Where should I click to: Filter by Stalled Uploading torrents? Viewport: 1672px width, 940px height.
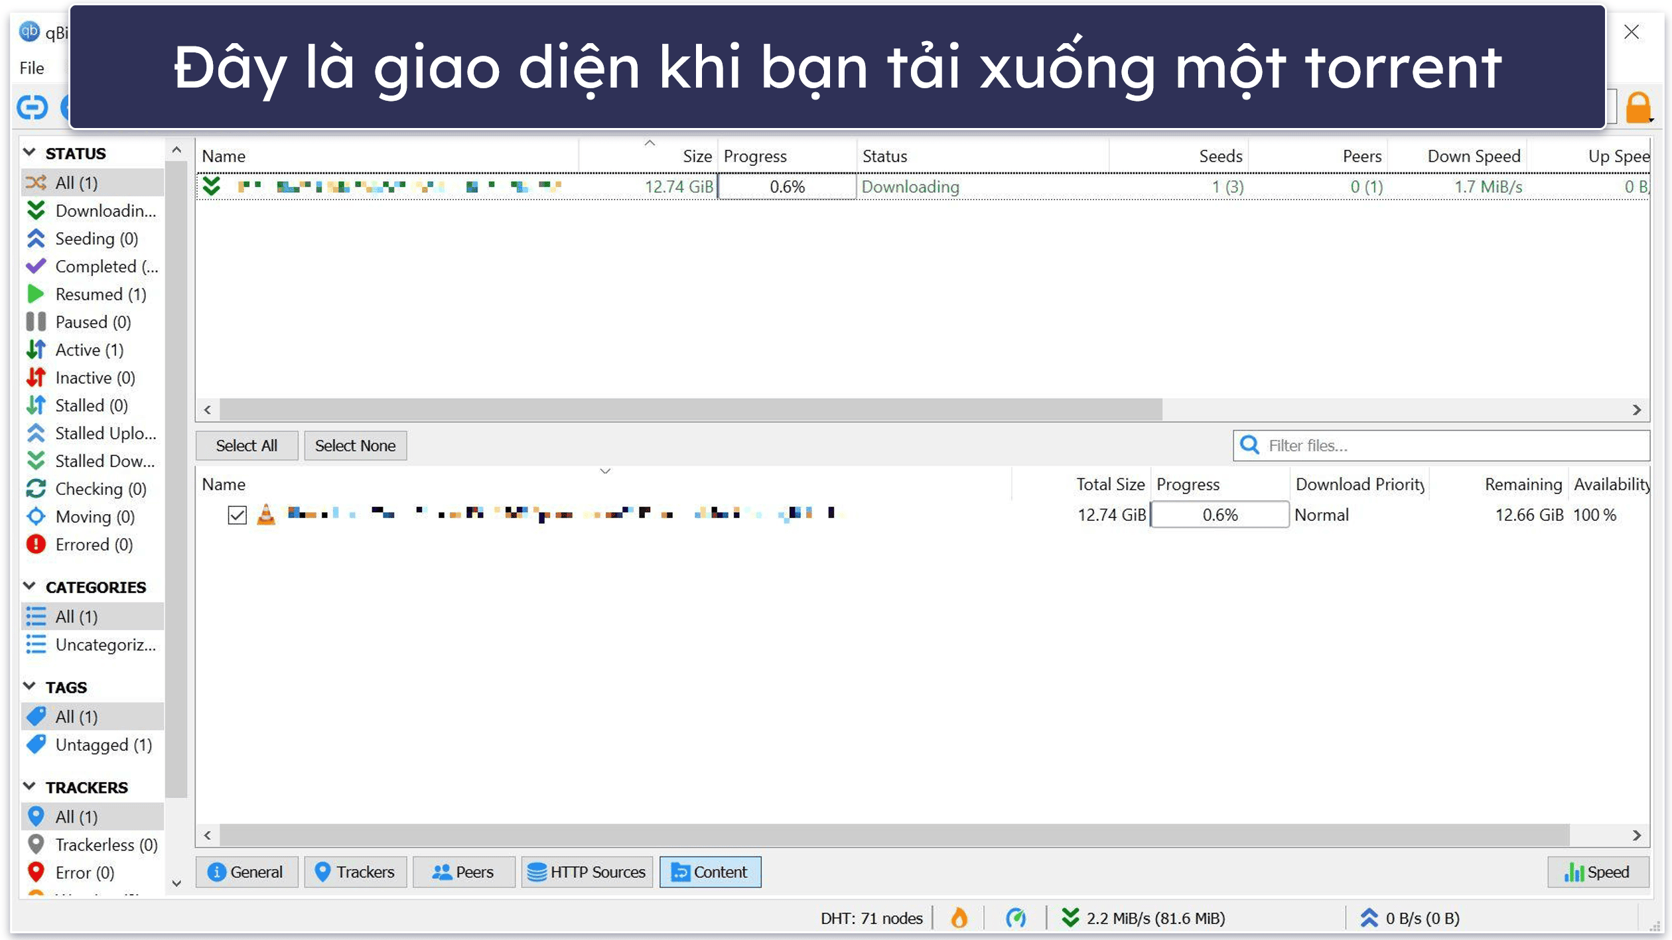[92, 433]
